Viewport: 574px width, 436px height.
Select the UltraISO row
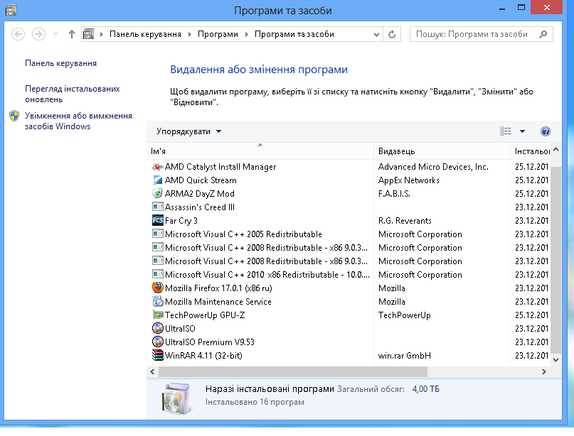tap(350, 329)
